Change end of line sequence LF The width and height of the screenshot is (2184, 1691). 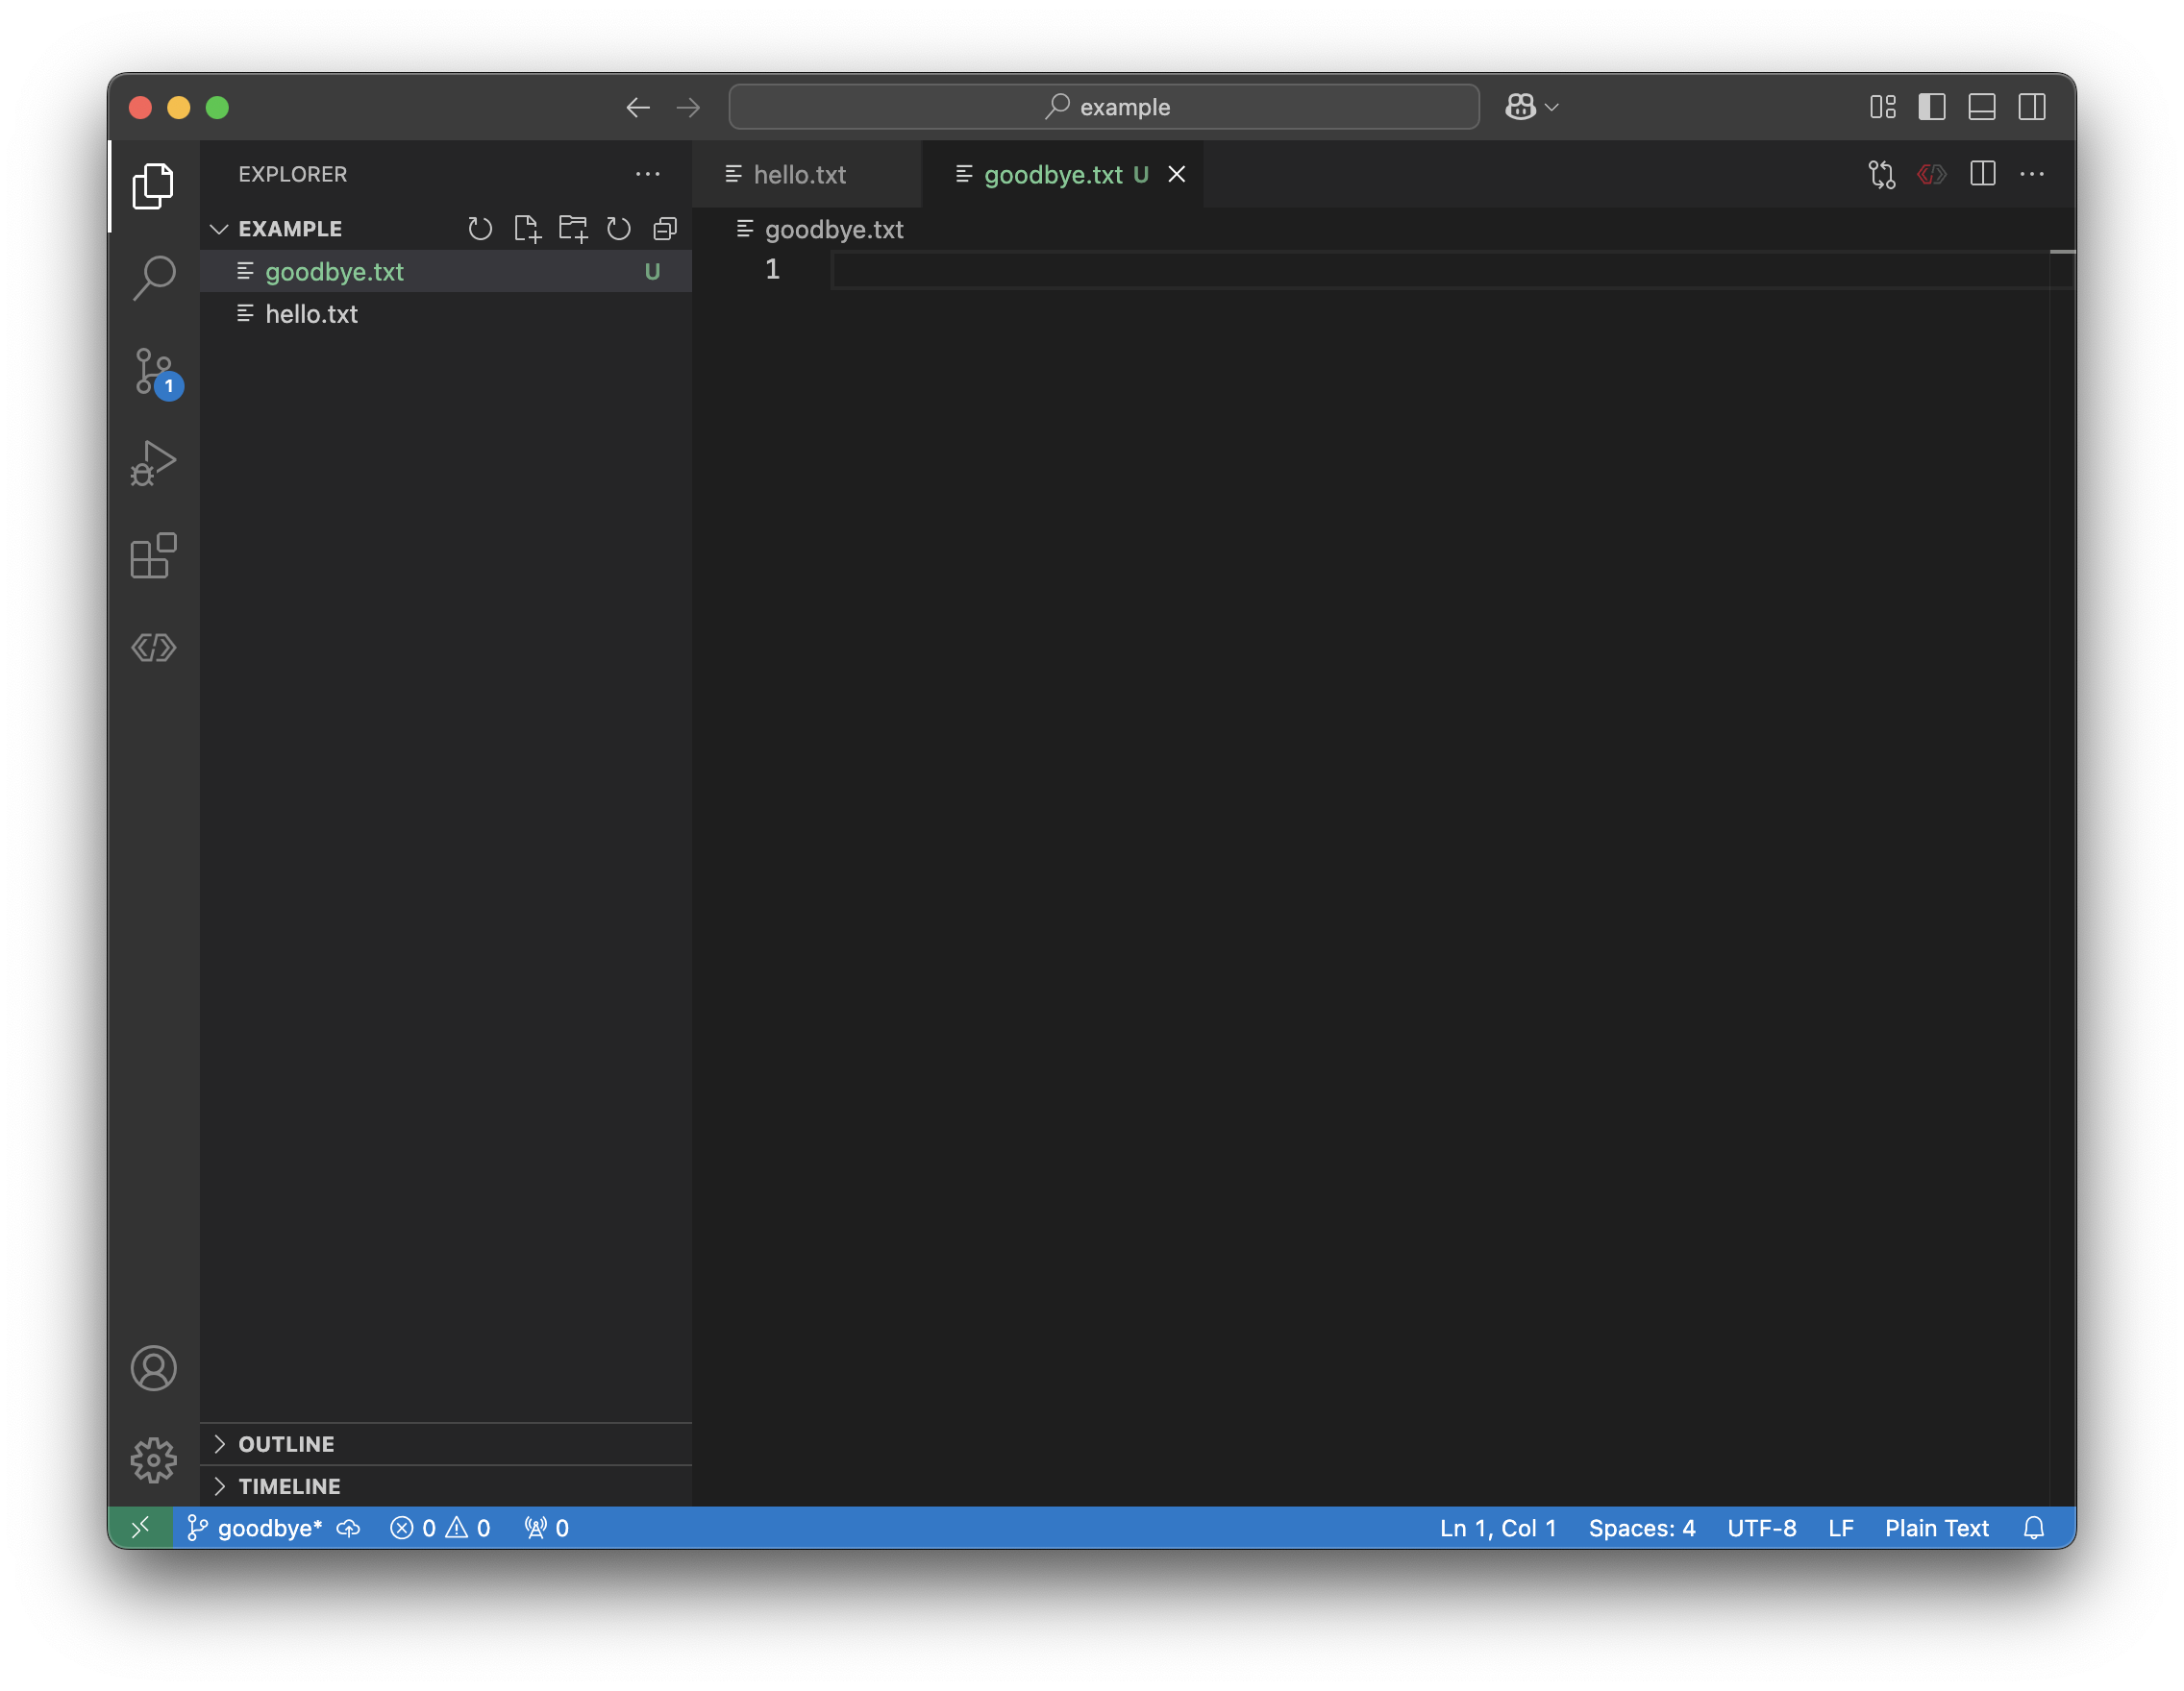(1841, 1528)
